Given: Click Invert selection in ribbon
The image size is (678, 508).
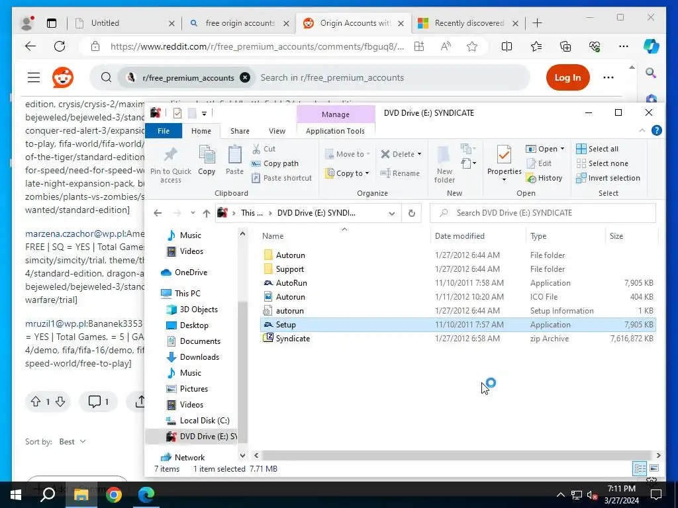Looking at the screenshot, I should [608, 178].
